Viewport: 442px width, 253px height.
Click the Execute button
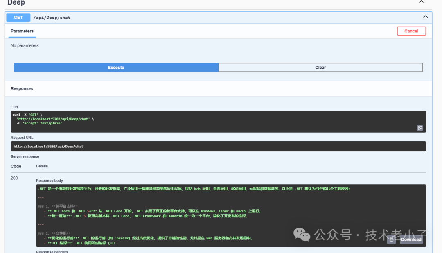point(116,68)
